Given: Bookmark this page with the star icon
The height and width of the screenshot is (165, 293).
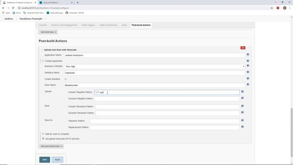Looking at the screenshot, I should (271, 8).
